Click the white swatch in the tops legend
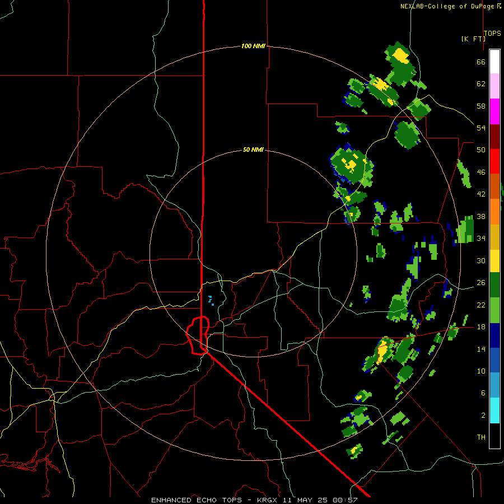Screen dimensions: 504x504 (494, 62)
